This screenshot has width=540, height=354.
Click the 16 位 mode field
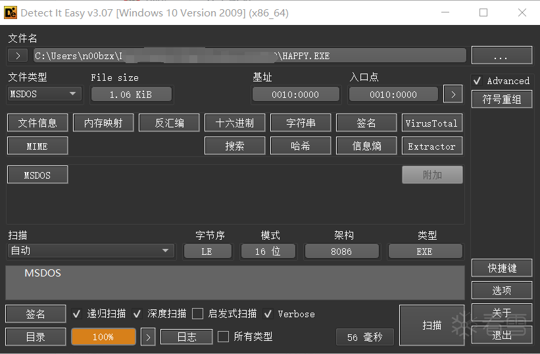point(268,251)
